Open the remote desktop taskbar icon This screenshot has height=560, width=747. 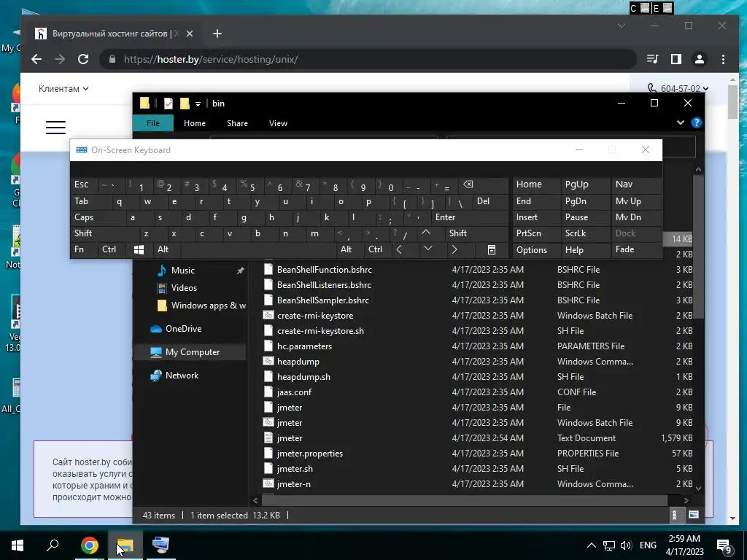click(160, 545)
